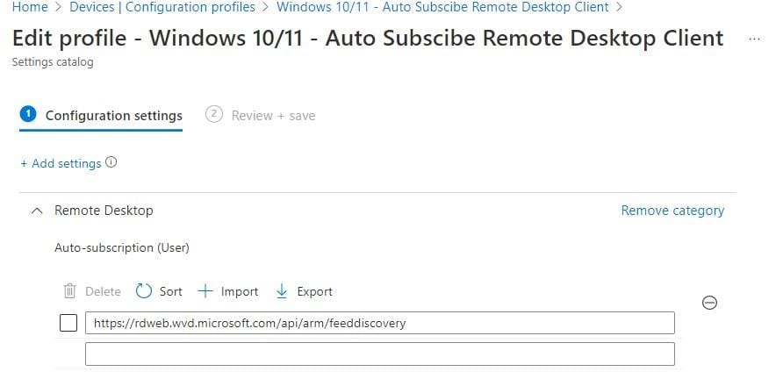Go to the Home breadcrumb
The height and width of the screenshot is (386, 776).
coord(30,7)
